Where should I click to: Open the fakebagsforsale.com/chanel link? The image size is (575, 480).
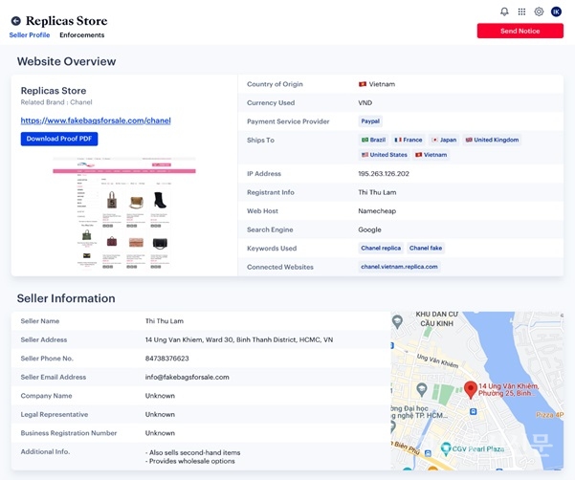pyautogui.click(x=96, y=120)
